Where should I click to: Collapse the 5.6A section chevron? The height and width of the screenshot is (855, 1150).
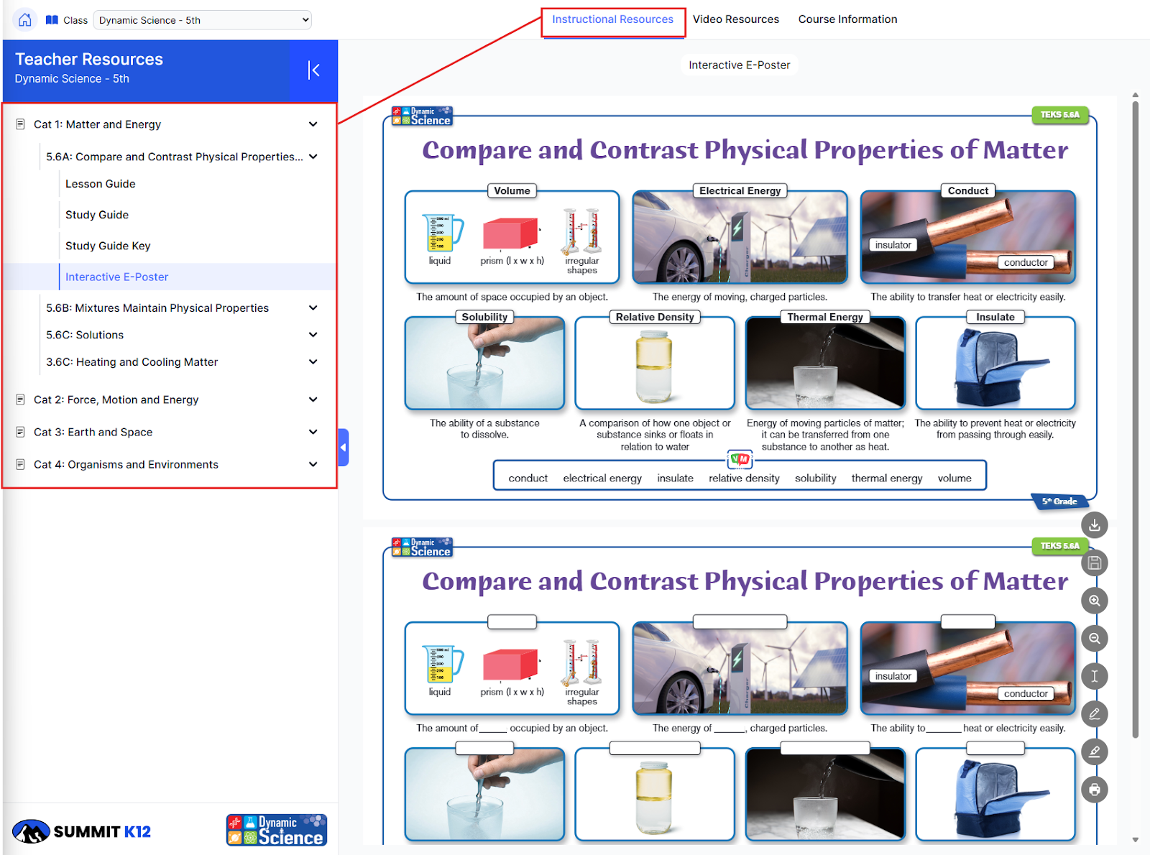click(313, 157)
